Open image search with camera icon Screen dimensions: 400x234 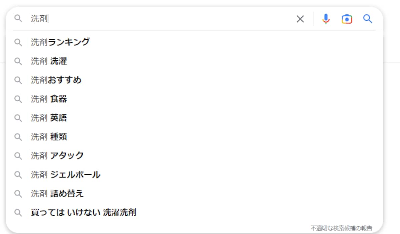click(x=347, y=19)
